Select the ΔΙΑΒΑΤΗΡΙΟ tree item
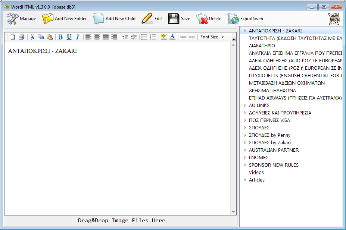This screenshot has width=346, height=230. tap(262, 46)
